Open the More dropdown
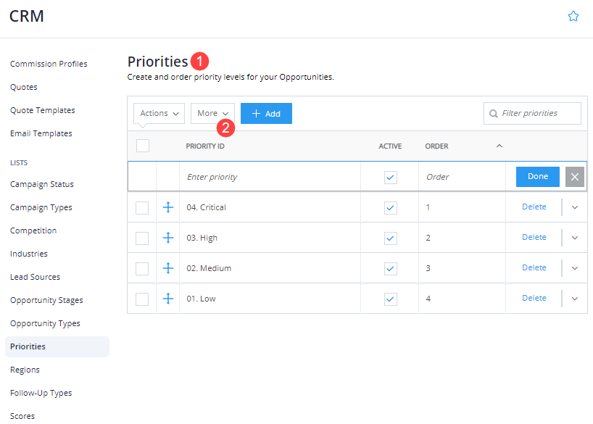Screen dimensions: 593x424 pos(212,114)
